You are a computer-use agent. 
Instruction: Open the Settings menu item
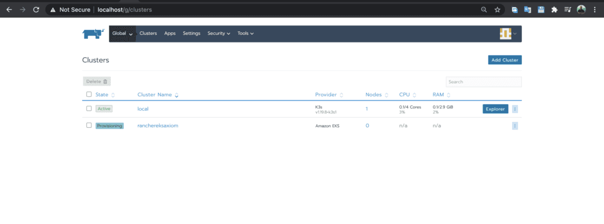coord(192,34)
